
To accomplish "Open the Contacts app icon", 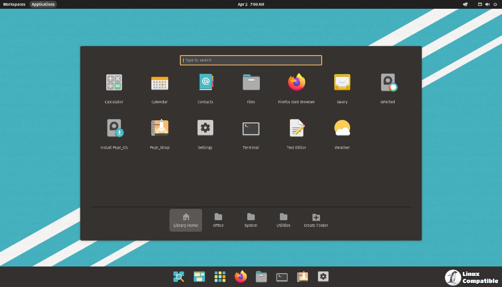I will 205,83.
